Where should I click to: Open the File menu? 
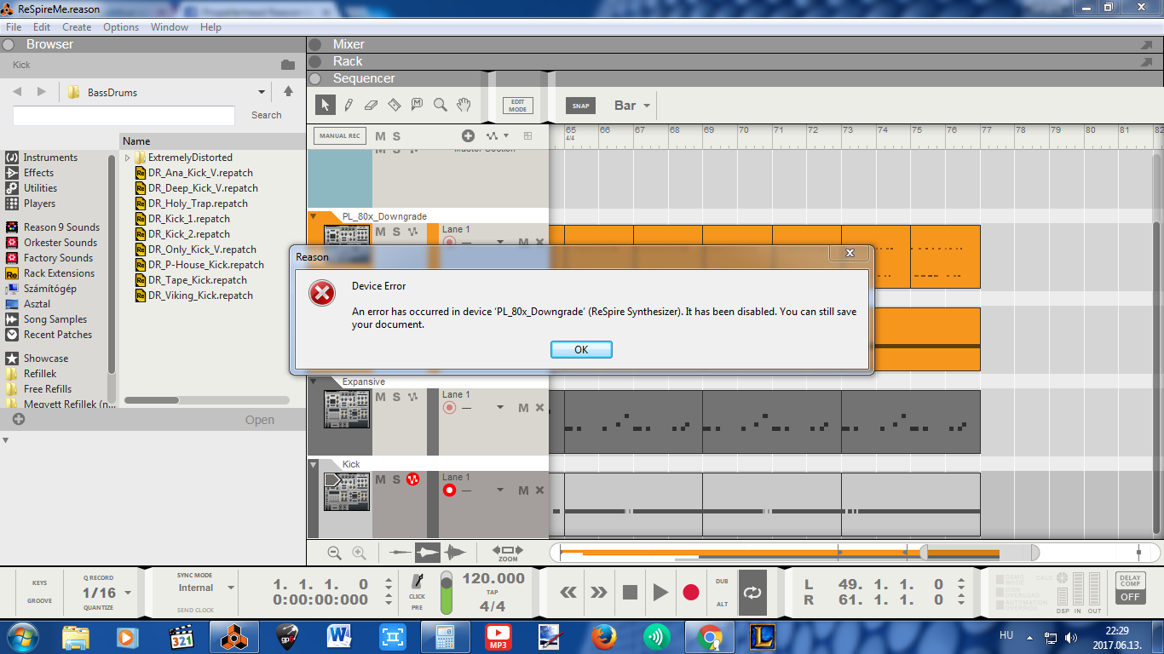(x=14, y=27)
